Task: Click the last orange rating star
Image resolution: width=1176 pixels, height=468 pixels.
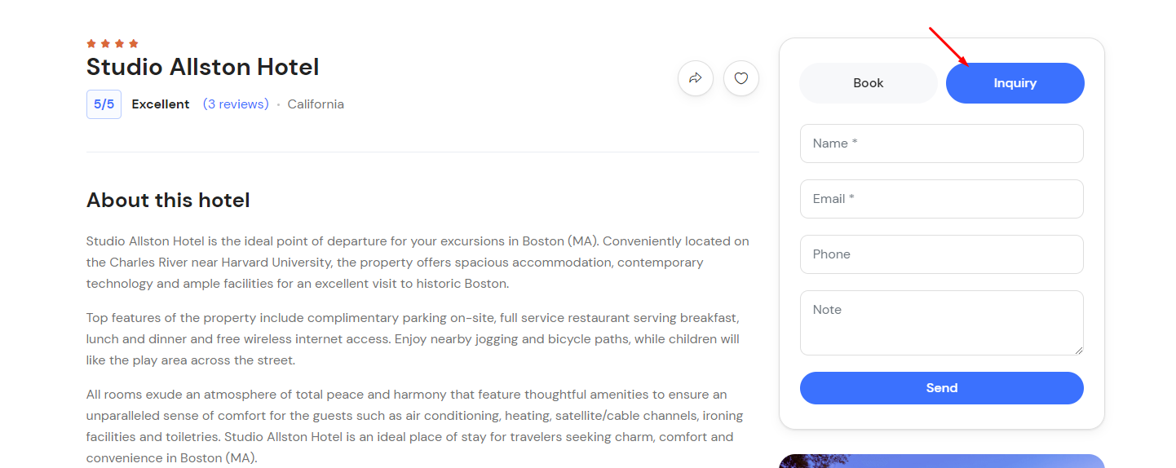Action: point(134,43)
